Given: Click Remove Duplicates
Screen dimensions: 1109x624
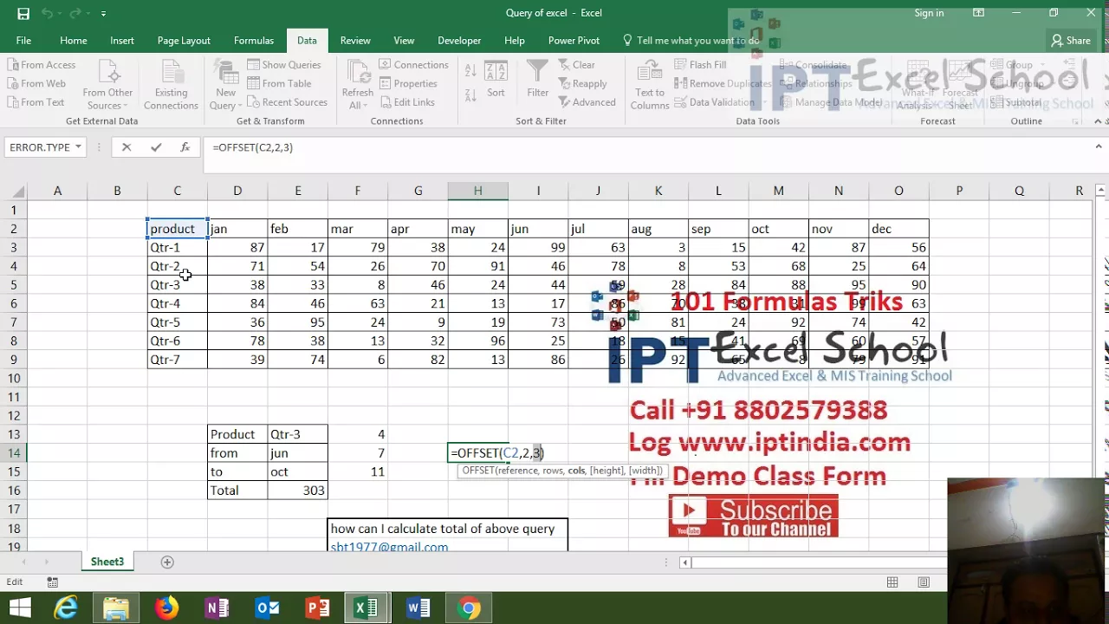Looking at the screenshot, I should pos(723,84).
